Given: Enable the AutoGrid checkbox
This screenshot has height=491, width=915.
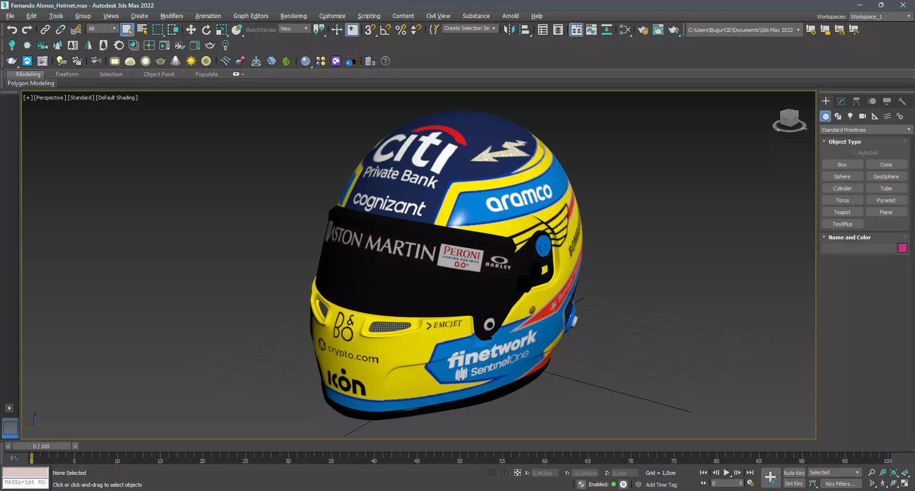Looking at the screenshot, I should (853, 153).
